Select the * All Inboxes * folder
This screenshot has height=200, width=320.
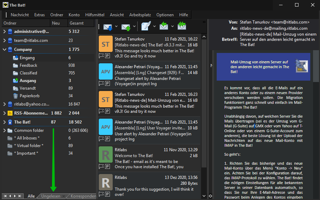27,138
